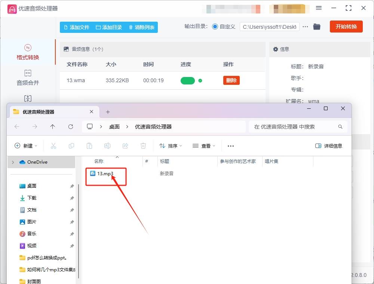Click 清除列表 to clear the list
374x284 pixels.
[142, 27]
